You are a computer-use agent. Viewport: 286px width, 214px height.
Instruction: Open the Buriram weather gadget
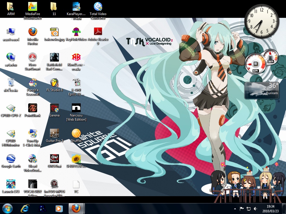tap(262, 91)
